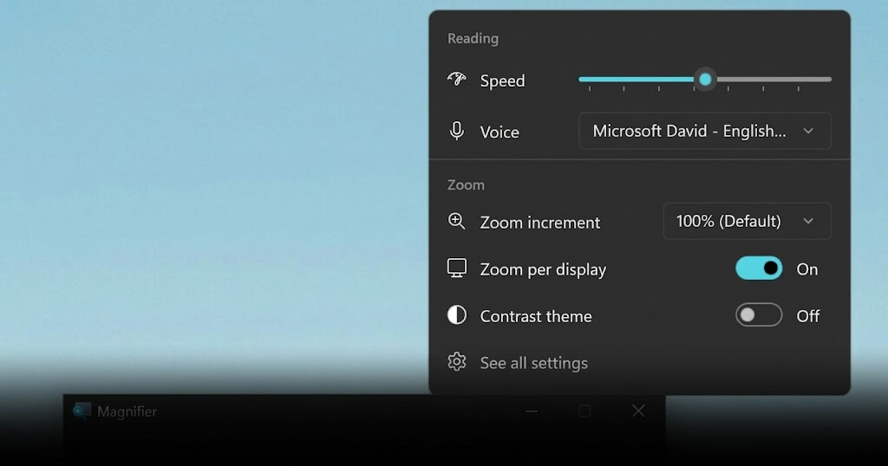
Task: Close the Magnifier window
Action: pos(638,411)
